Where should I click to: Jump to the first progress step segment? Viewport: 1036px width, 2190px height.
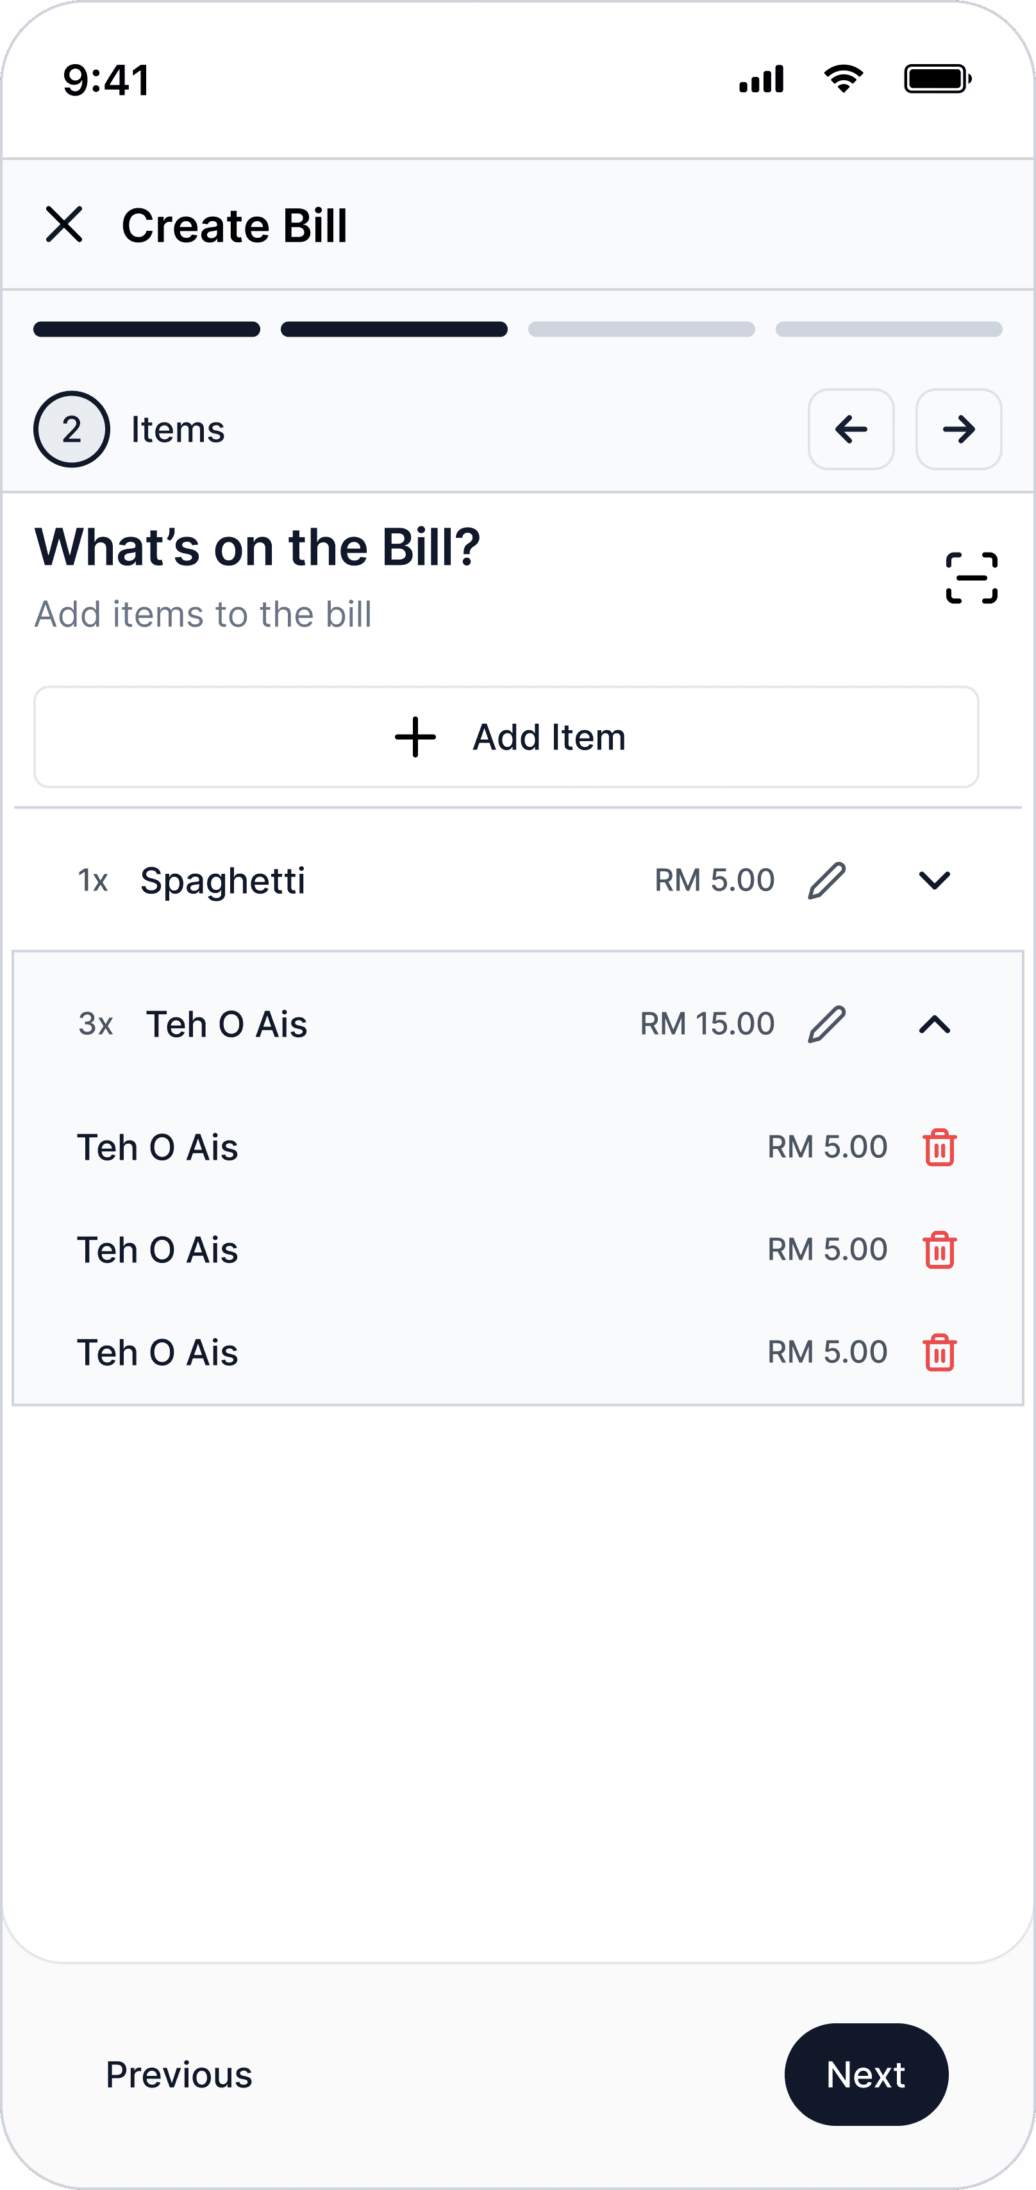pos(147,329)
